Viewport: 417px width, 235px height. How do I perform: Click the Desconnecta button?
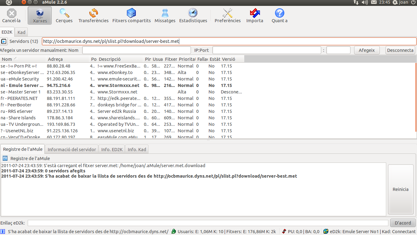tap(400, 50)
